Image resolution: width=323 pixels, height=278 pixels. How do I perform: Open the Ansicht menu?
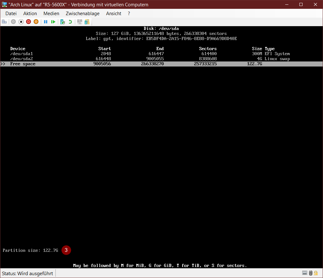[x=114, y=14]
